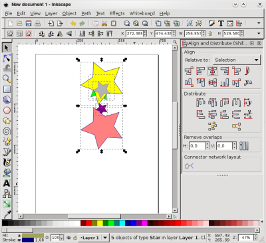Click the Paste clipboard icon
The width and height of the screenshot is (266, 243).
[114, 23]
